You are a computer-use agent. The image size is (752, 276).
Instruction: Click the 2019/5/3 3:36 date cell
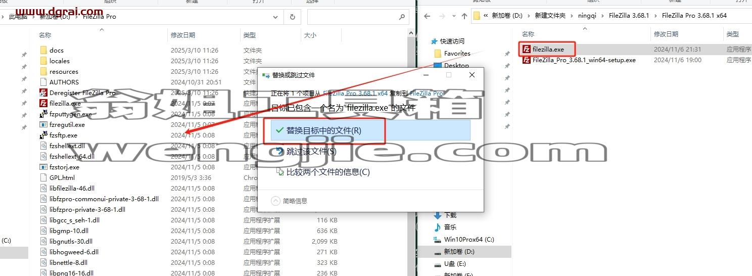(191, 177)
